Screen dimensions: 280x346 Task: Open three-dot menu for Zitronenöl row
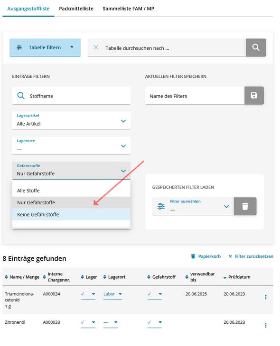(x=266, y=325)
